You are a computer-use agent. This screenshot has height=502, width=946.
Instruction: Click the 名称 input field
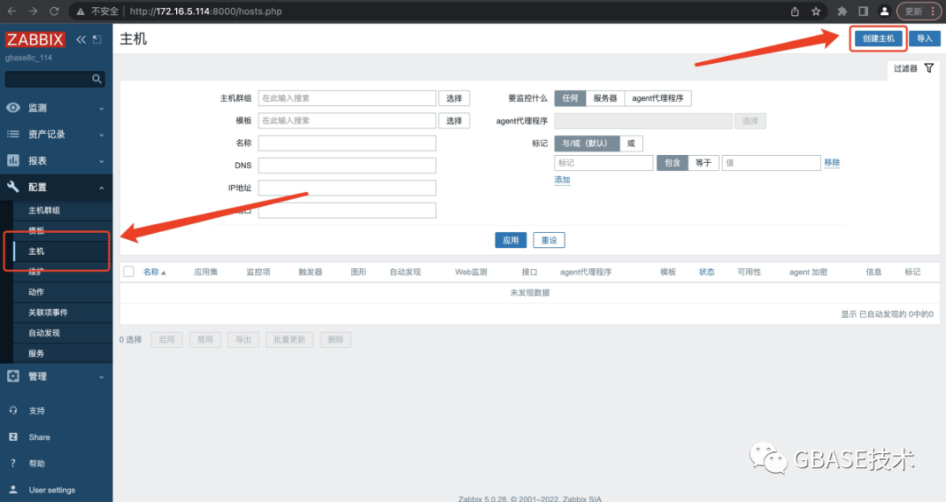pos(347,143)
